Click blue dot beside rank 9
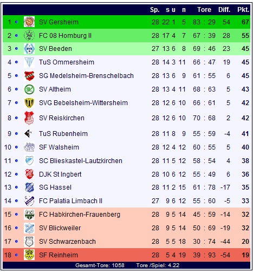This screenshot has height=272, width=253. coord(16,133)
